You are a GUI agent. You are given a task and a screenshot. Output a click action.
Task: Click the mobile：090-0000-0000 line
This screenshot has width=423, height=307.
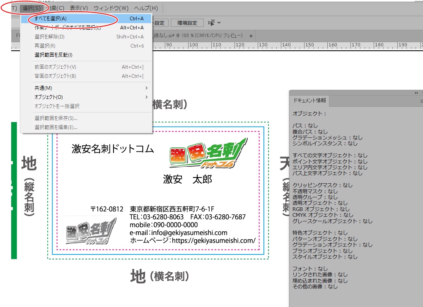point(164,225)
